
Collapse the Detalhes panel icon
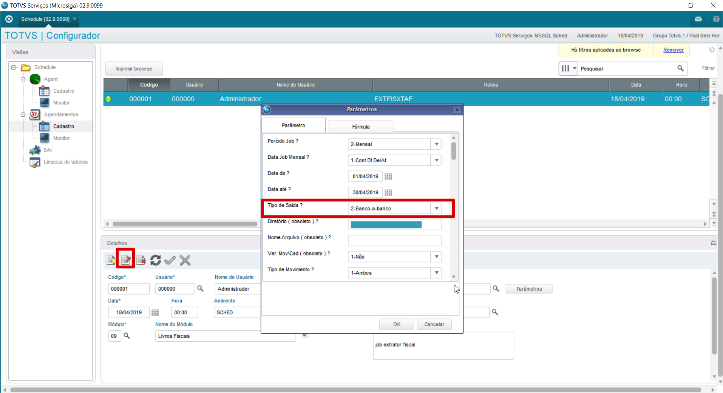(x=714, y=243)
